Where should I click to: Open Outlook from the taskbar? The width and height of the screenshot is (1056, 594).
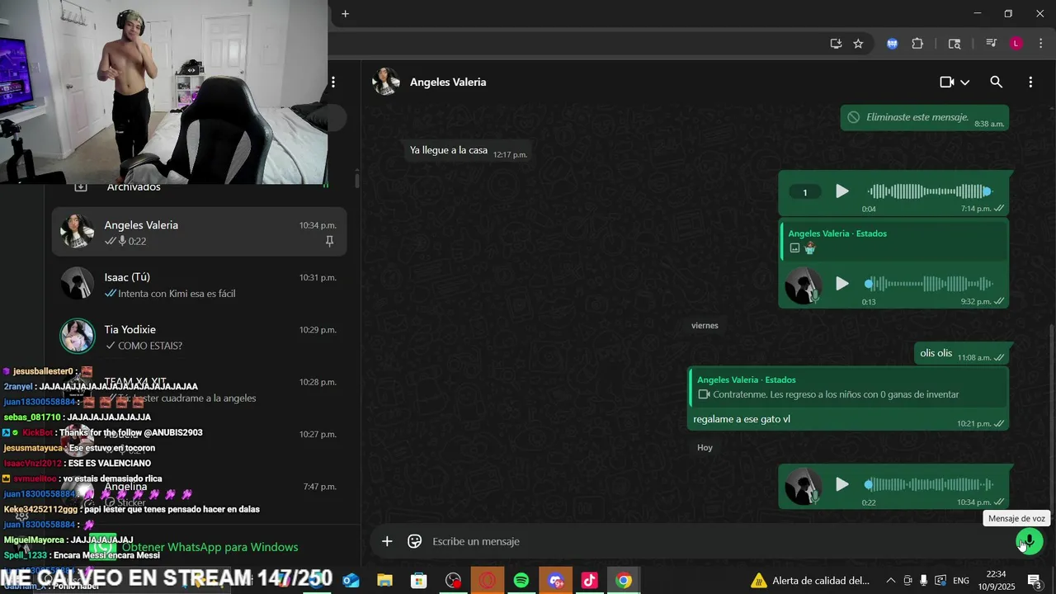click(351, 581)
